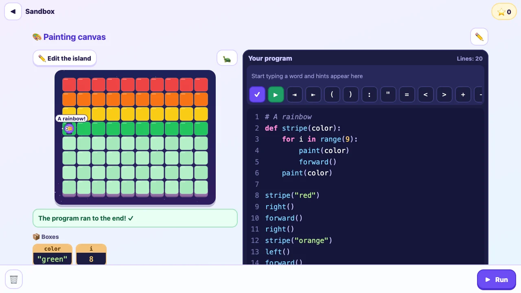Click the green play key in code toolbar
This screenshot has height=293, width=521.
coord(276,94)
